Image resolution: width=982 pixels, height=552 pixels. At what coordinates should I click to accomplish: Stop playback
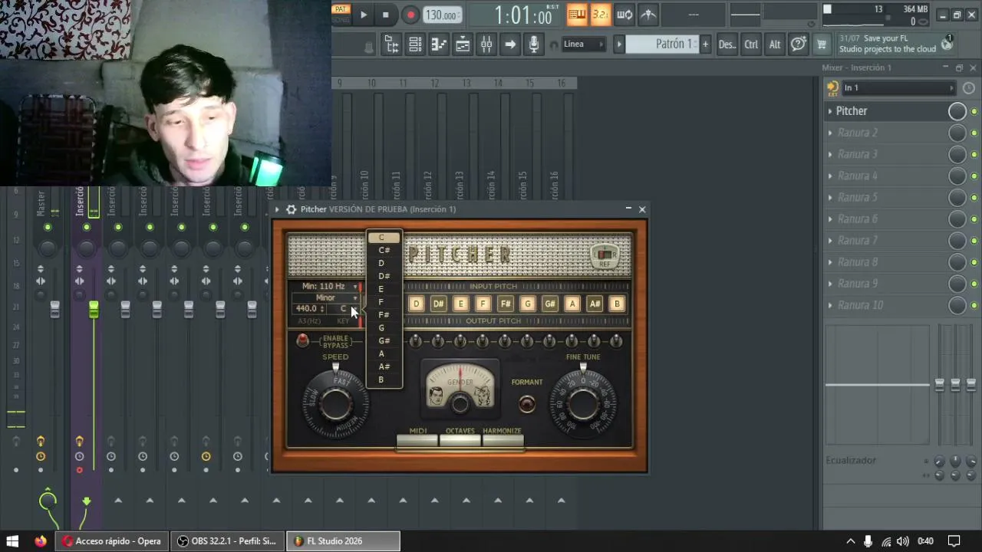click(386, 15)
